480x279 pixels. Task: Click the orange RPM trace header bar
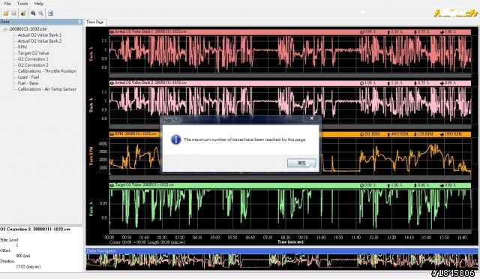[290, 134]
